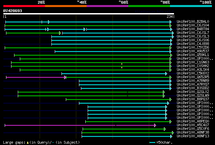Click the yellow gap marker on UniRef100_C0SHH2 row
This screenshot has height=145, width=215.
click(x=122, y=67)
